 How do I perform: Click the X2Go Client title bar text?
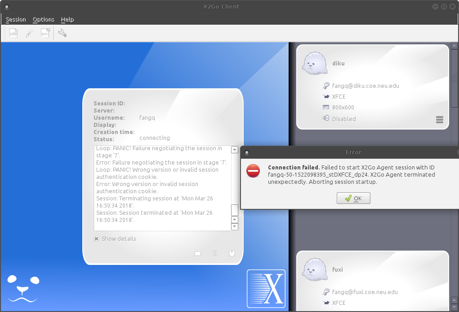pos(221,6)
